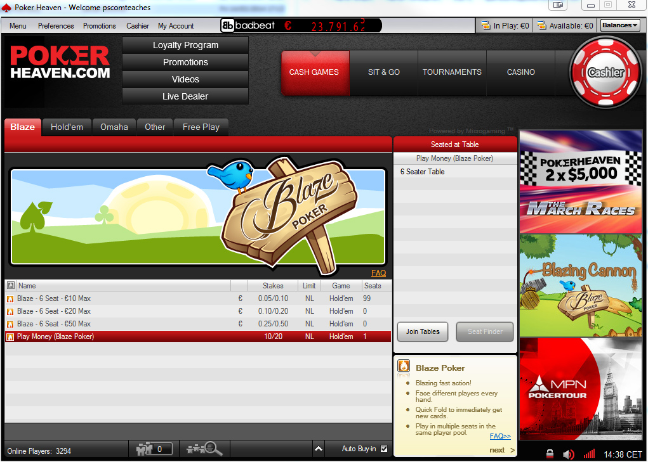Image resolution: width=648 pixels, height=462 pixels.
Task: Click the Promotions button under Loyalty Program
Action: click(185, 62)
